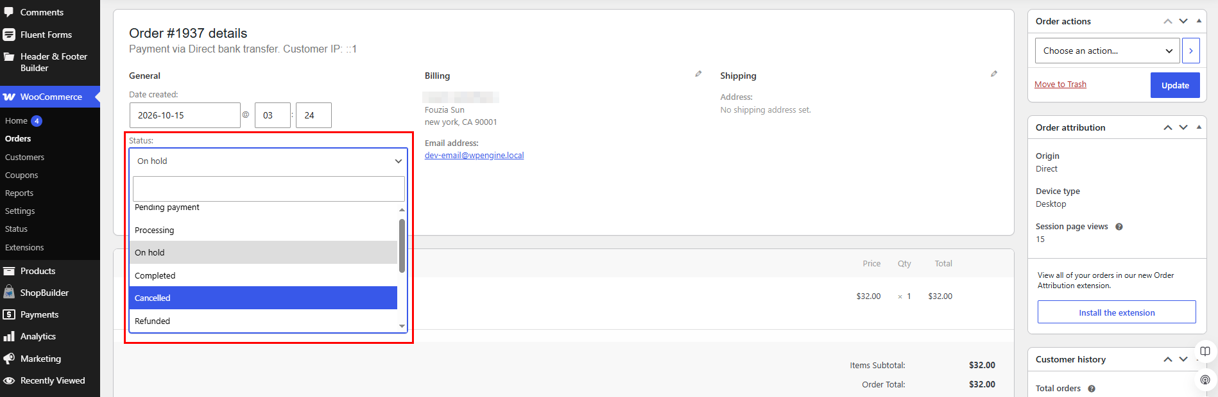Screen dimensions: 1218x397
Task: Click the Recently Viewed eye icon
Action: pos(9,380)
